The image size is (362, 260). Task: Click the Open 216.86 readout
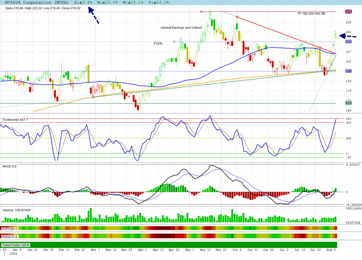[x=14, y=8]
